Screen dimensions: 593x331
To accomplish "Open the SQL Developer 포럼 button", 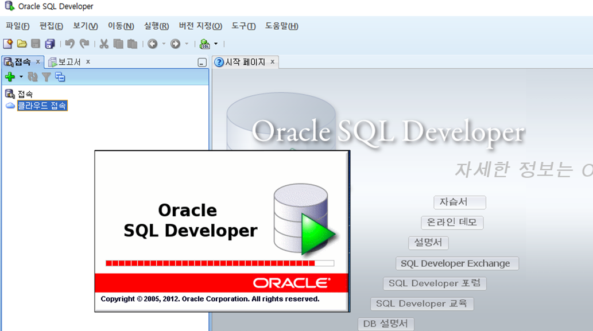I will 435,283.
